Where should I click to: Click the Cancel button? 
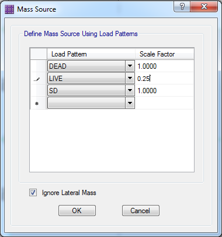pos(141,211)
